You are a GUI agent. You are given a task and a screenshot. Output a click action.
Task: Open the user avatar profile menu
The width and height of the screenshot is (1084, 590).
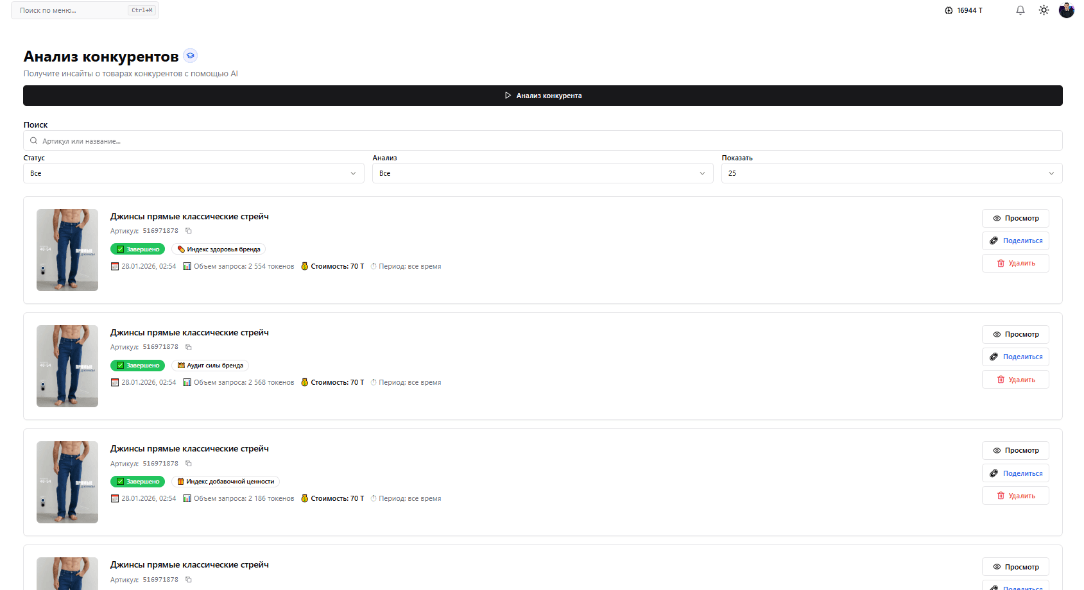point(1066,10)
